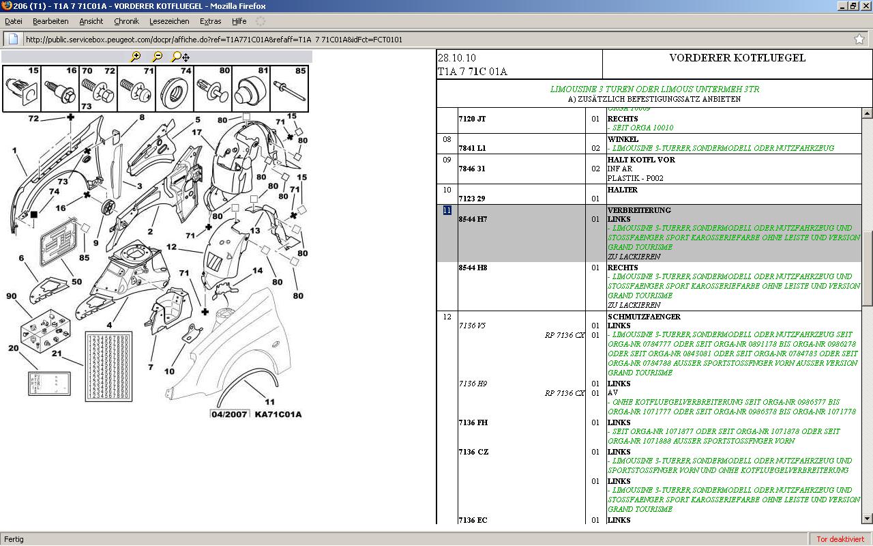Click the zoom-and-pan magnifier with arrows icon

pos(181,57)
